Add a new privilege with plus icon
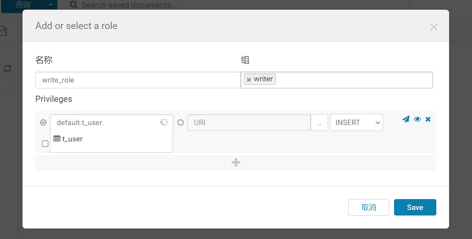Screen dimensions: 472x239 point(236,163)
